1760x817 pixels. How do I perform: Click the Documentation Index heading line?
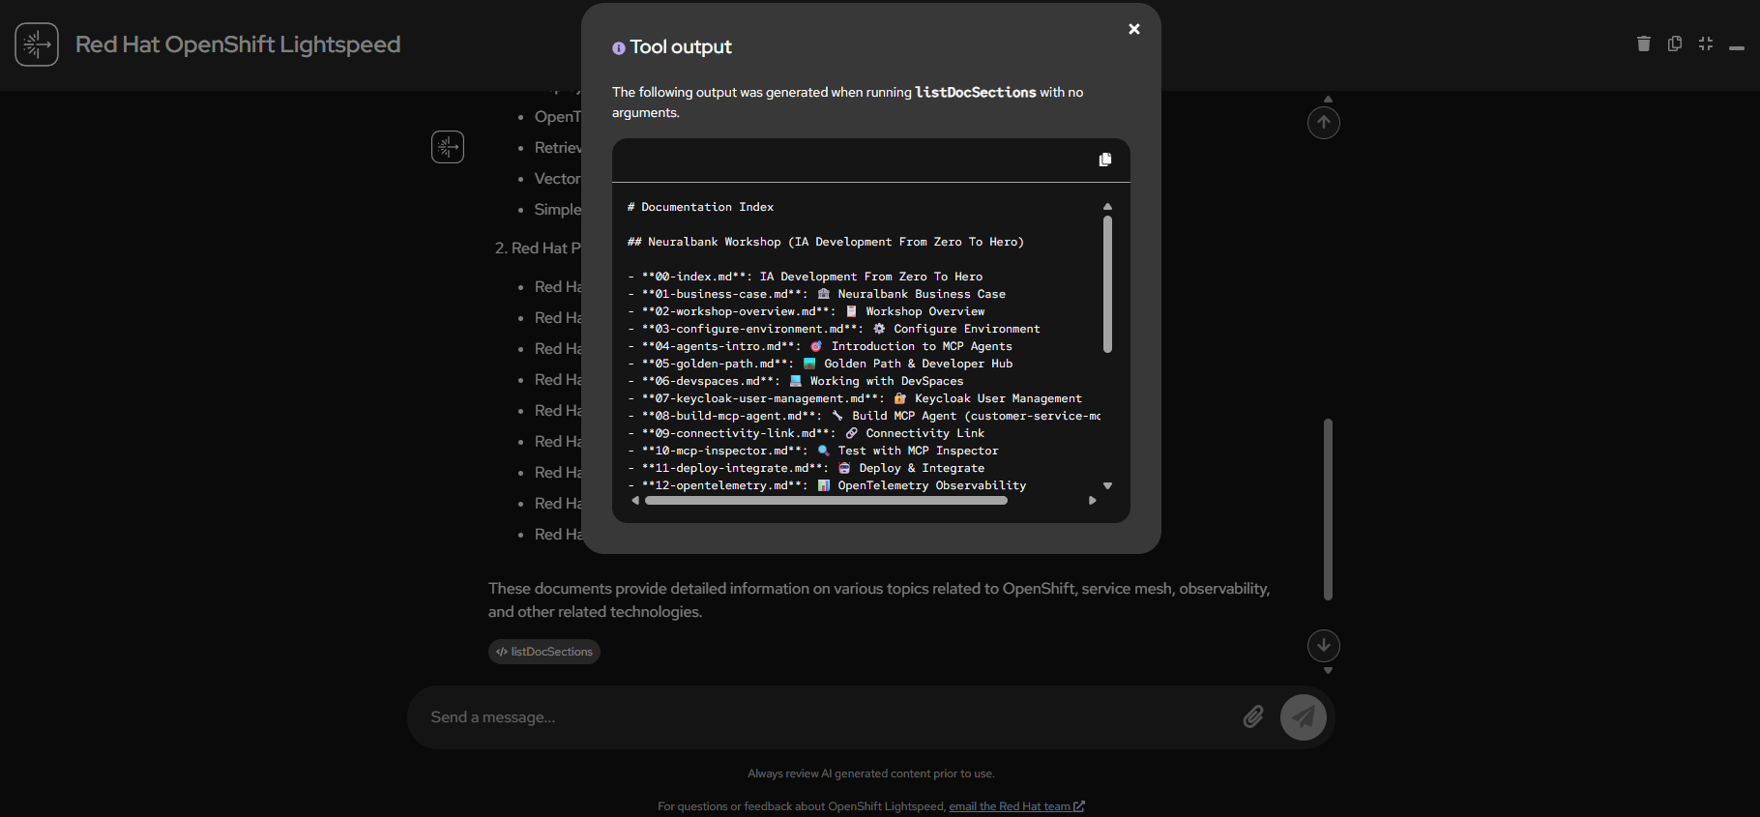700,207
